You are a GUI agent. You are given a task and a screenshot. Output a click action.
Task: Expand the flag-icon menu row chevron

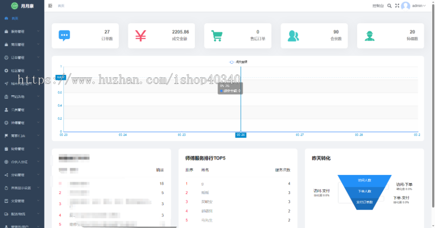38,136
